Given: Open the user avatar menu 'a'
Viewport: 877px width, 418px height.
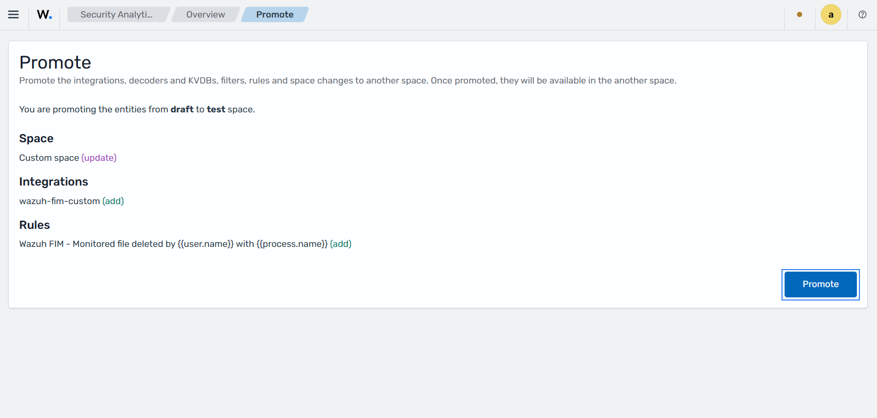Looking at the screenshot, I should click(x=831, y=14).
